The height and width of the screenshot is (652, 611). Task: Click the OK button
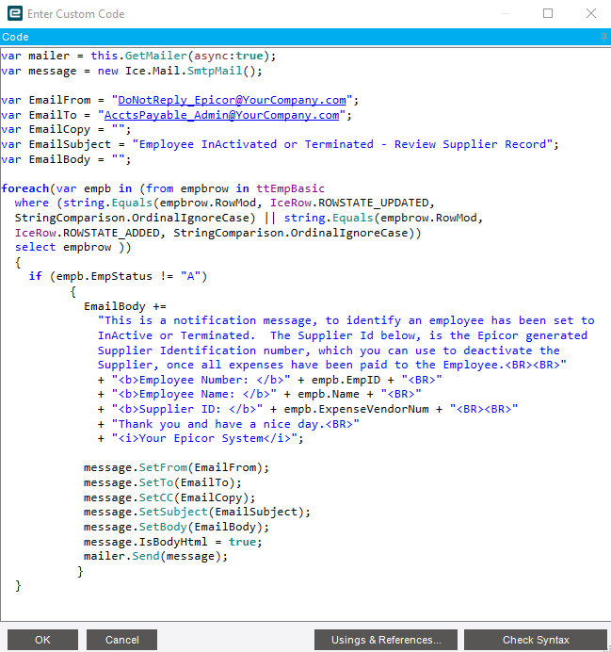pyautogui.click(x=42, y=640)
